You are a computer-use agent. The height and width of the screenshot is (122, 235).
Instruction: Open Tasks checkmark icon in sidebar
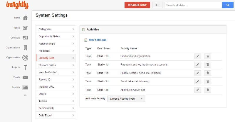25,28
